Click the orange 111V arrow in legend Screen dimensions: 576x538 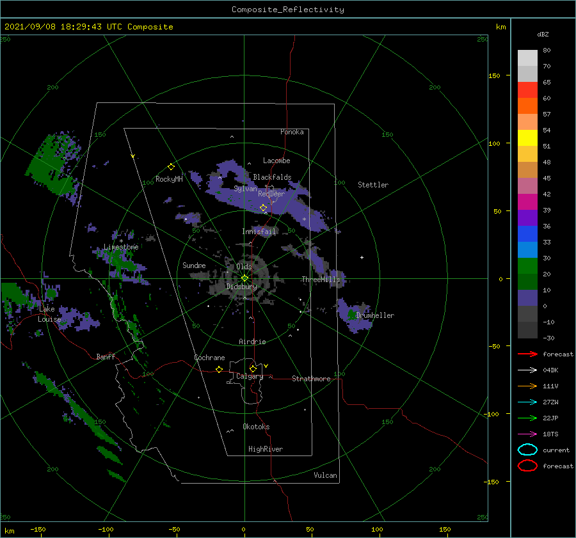[x=527, y=386]
